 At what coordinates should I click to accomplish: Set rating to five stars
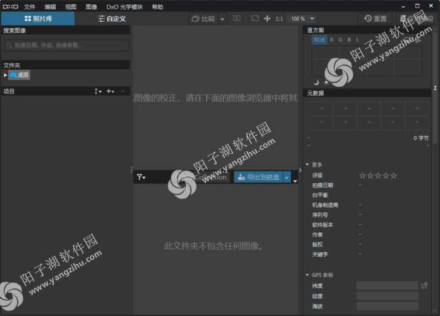click(x=394, y=176)
